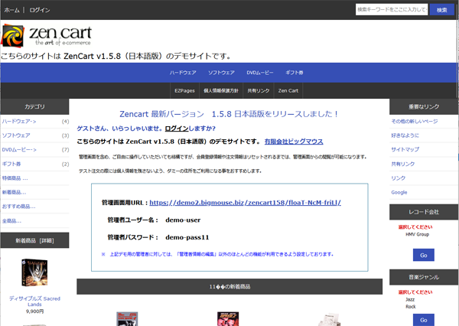Open 好きなように link in right sidebar
Screen dimensions: 459x326
[x=405, y=135]
